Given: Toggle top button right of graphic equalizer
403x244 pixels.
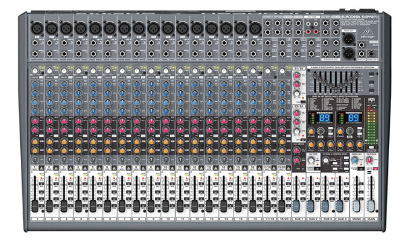Looking at the screenshot, I should (x=371, y=74).
